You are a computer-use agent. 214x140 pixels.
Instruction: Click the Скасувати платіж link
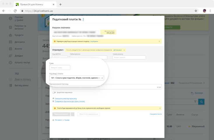point(156,114)
